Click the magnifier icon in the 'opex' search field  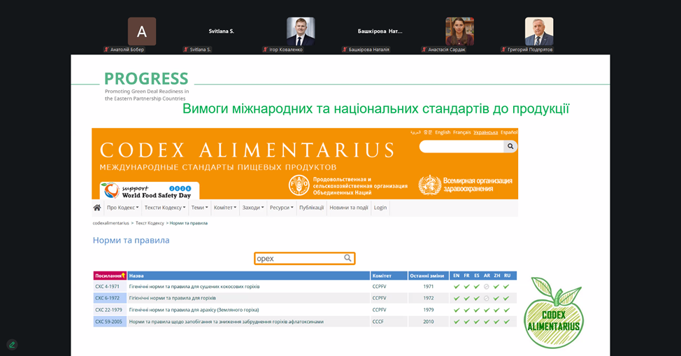(347, 258)
